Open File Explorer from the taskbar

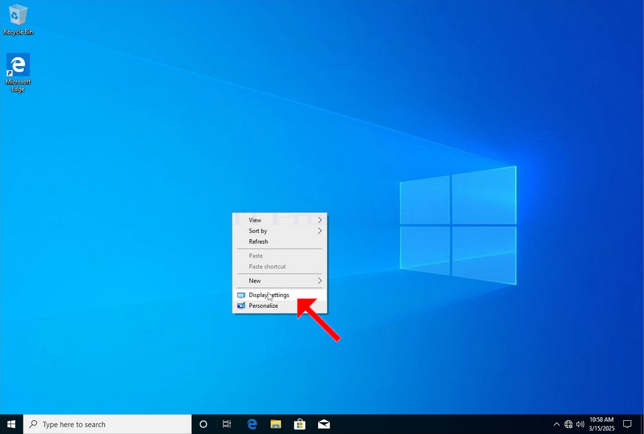point(275,424)
